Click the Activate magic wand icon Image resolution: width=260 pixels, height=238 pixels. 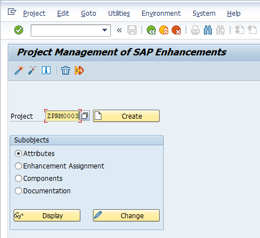pos(19,70)
